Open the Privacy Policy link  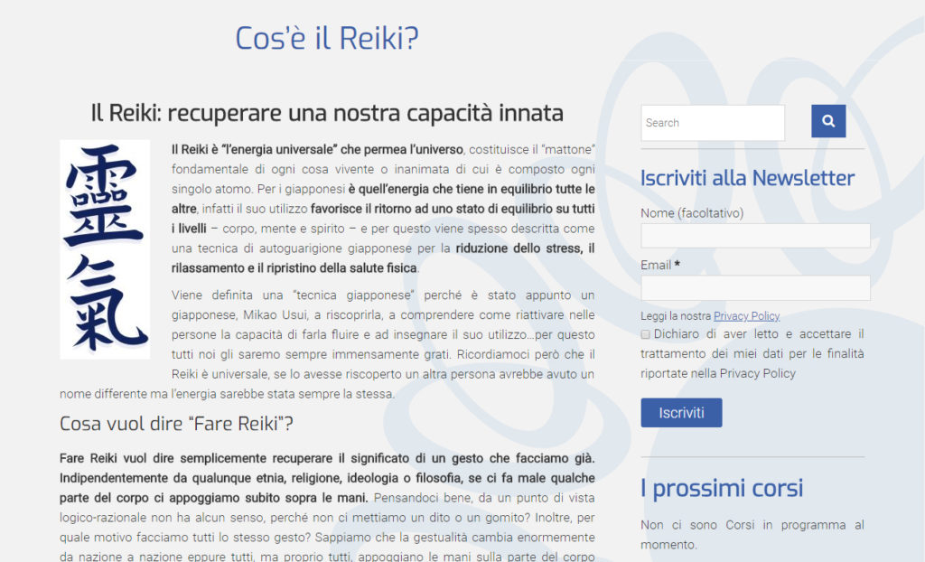[x=746, y=316]
